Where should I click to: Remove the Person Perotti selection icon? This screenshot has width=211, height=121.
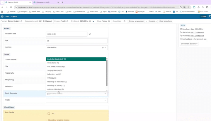tap(67, 21)
